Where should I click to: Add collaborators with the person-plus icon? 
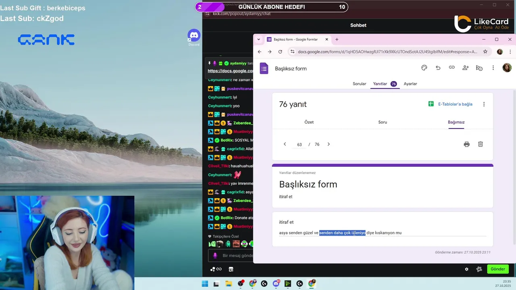click(465, 68)
